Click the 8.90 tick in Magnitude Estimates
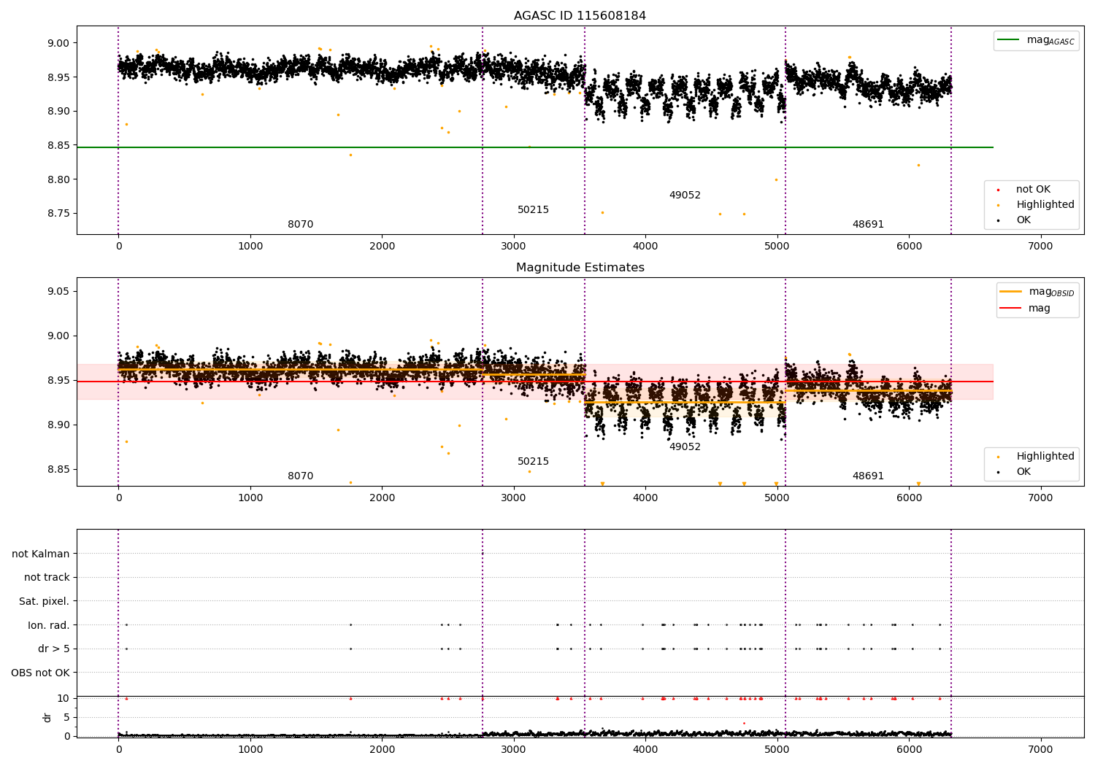1095x766 pixels. [x=58, y=425]
